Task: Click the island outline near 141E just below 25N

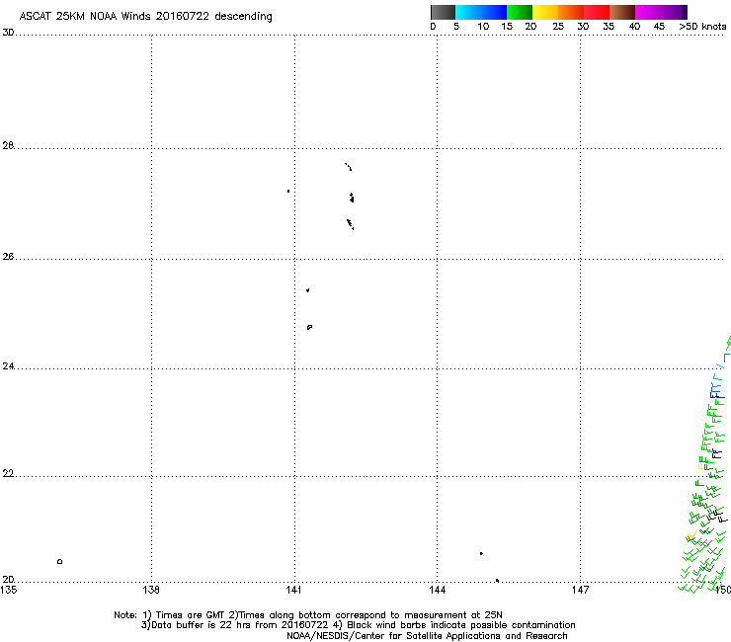Action: (x=309, y=327)
